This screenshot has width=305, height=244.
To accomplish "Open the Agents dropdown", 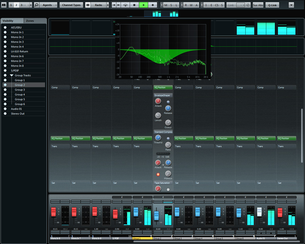I will point(47,5).
